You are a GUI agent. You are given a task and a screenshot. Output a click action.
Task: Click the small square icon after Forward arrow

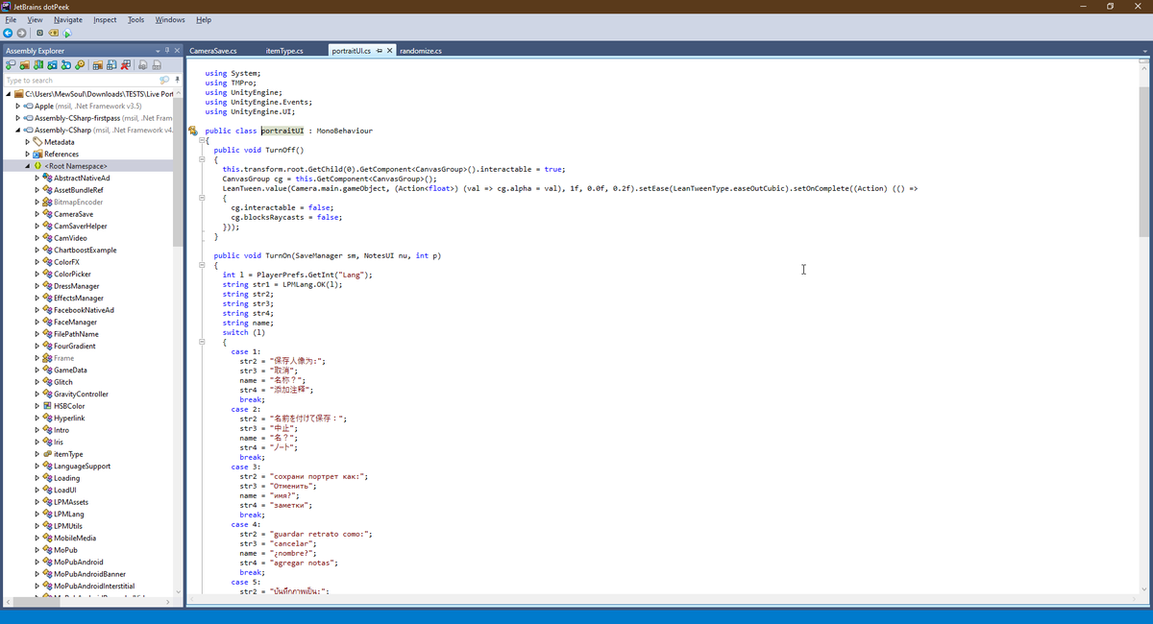pos(39,33)
